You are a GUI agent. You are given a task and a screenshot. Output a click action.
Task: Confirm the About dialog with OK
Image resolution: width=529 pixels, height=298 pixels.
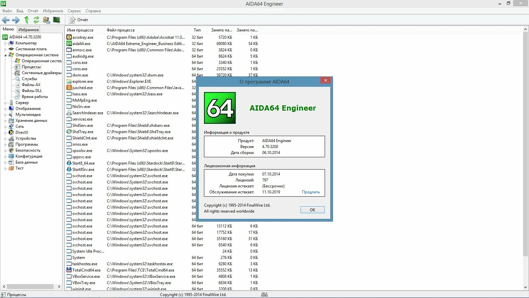(x=312, y=210)
